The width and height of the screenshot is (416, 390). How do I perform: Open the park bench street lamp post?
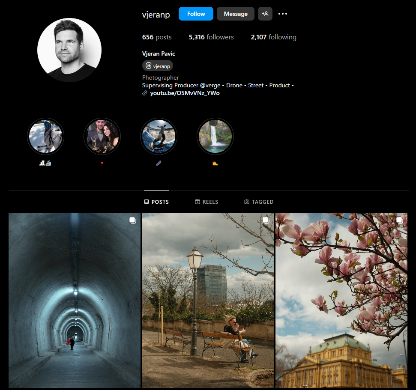[208, 301]
